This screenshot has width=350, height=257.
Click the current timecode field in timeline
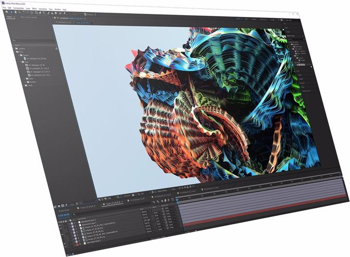pyautogui.click(x=65, y=216)
